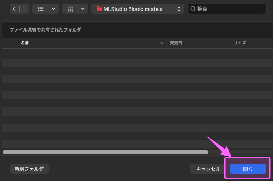Sort by the 変更日 column header
273x181 pixels.
pos(176,43)
